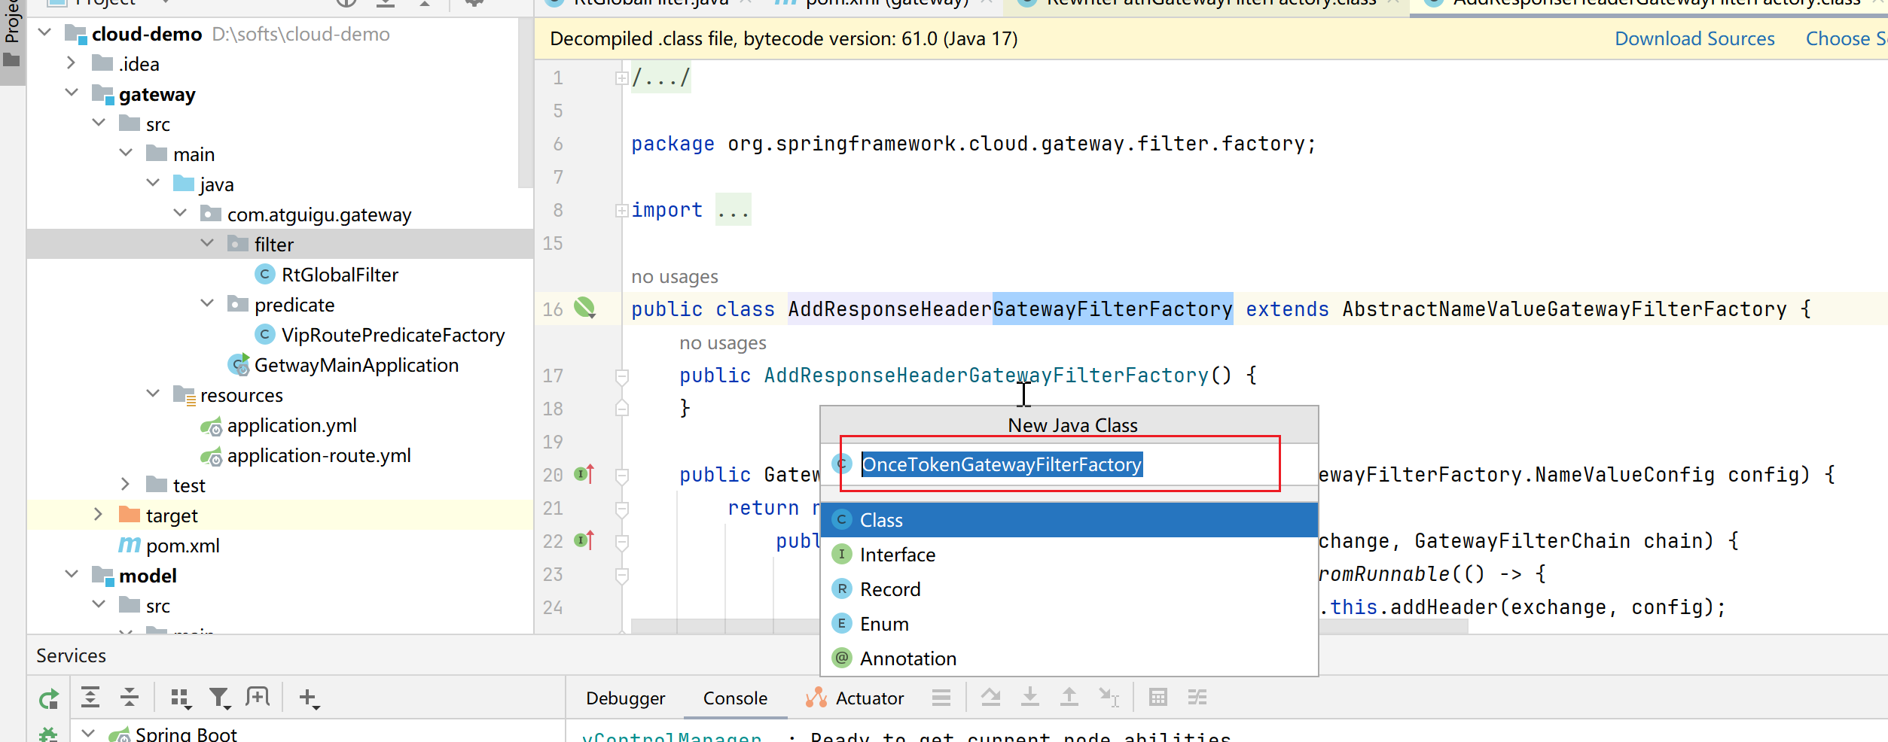This screenshot has width=1888, height=742.
Task: Click the project tree vertical scrollbar
Action: 526,102
